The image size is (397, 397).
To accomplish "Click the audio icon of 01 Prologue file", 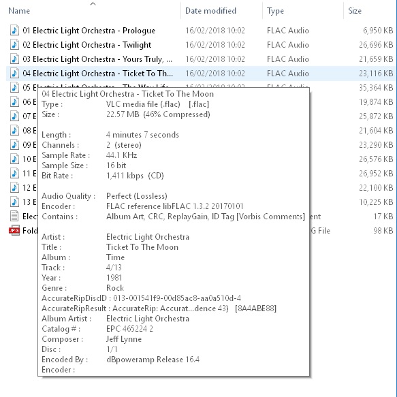I will (14, 31).
